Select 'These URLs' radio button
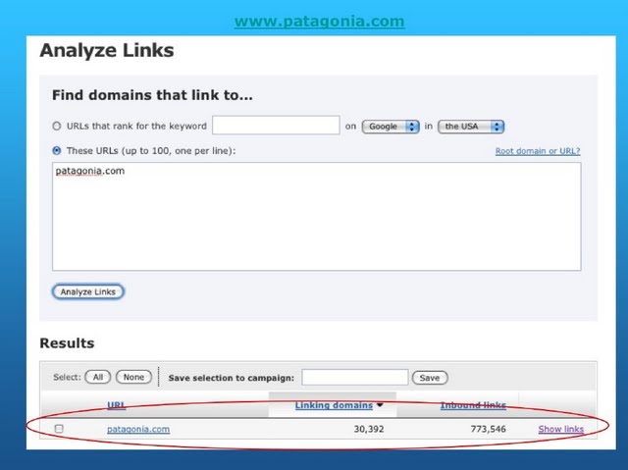Image resolution: width=628 pixels, height=470 pixels. point(57,151)
